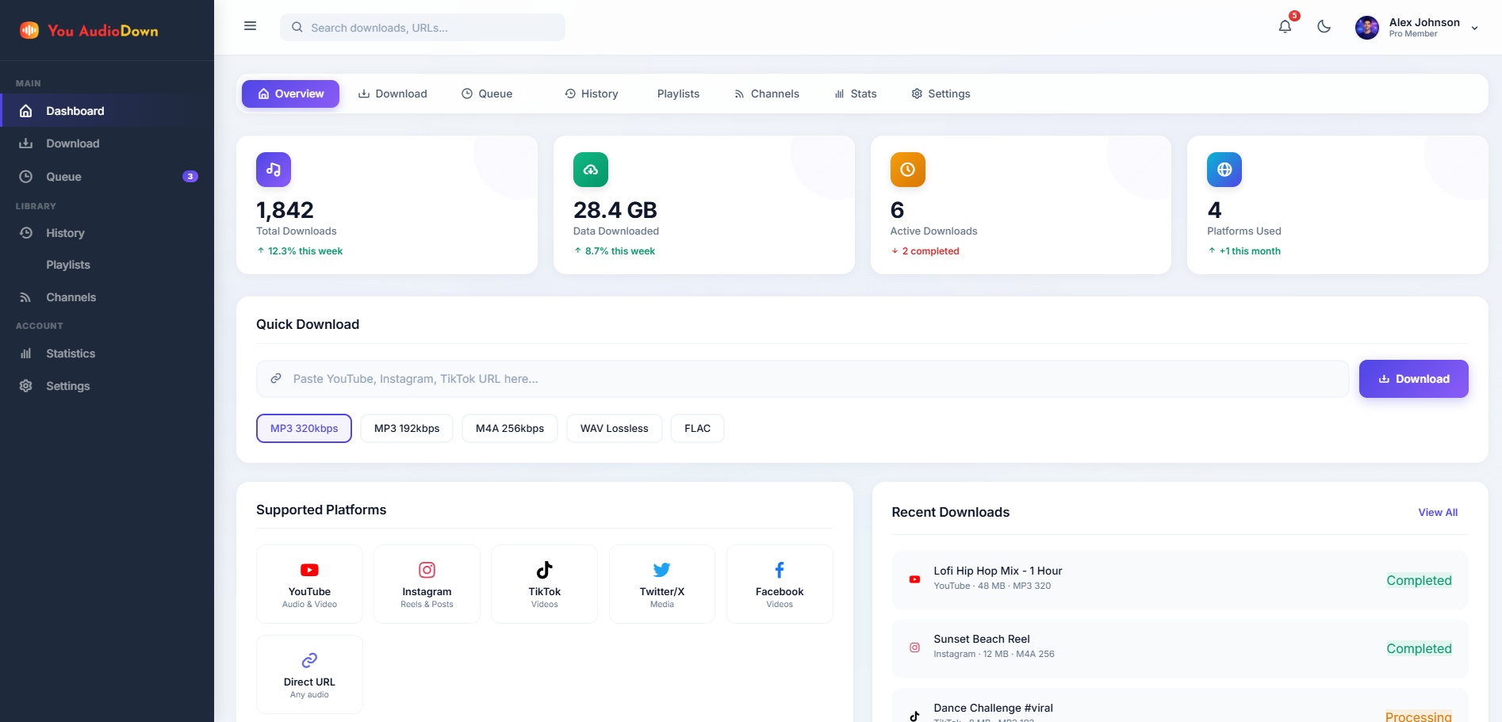This screenshot has width=1502, height=722.
Task: Open Statistics in the sidebar
Action: [107, 353]
